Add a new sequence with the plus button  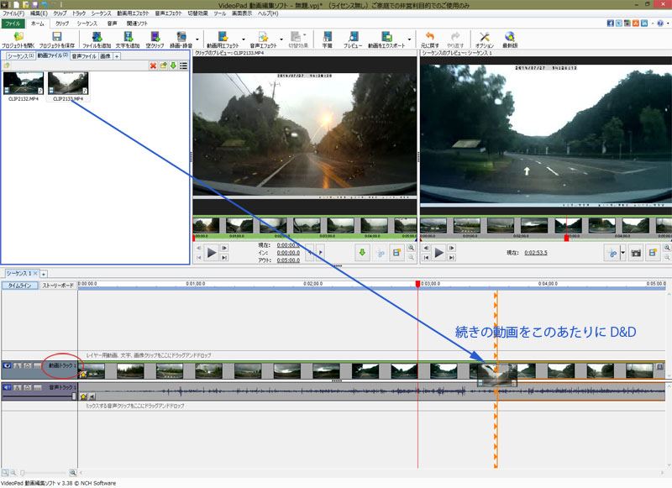(44, 273)
